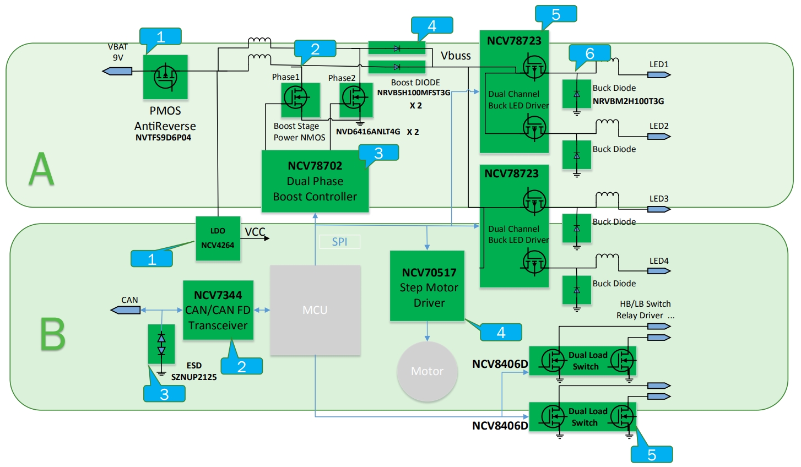This screenshot has height=467, width=801.
Task: Click the bottom NCV78723 title text
Action: tap(511, 173)
